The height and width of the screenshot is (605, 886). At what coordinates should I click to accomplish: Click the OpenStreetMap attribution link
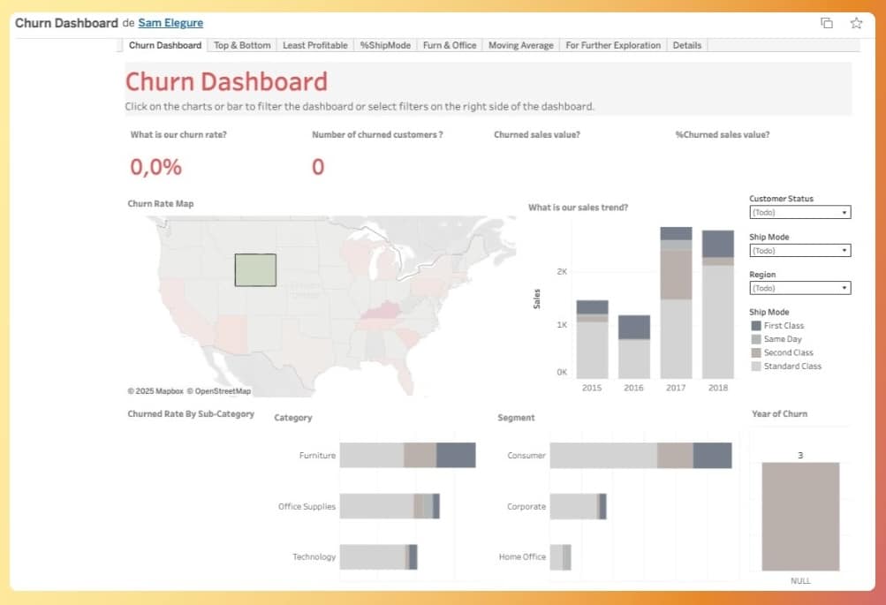[x=223, y=391]
